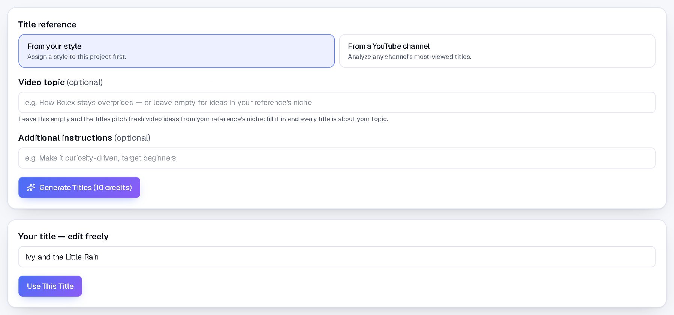
Task: Select the "From your style" reference option
Action: (177, 51)
